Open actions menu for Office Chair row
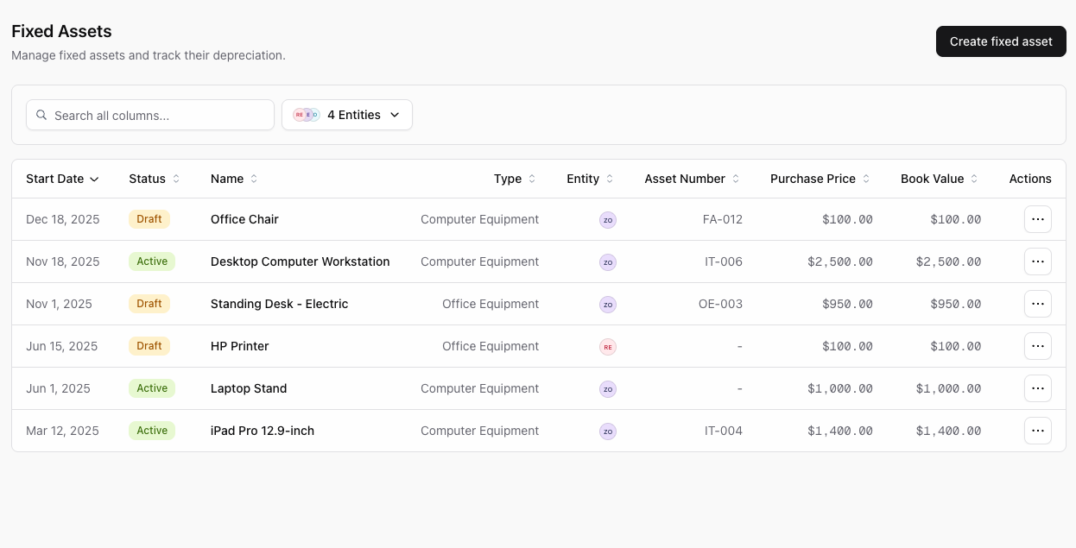1076x548 pixels. pos(1038,219)
